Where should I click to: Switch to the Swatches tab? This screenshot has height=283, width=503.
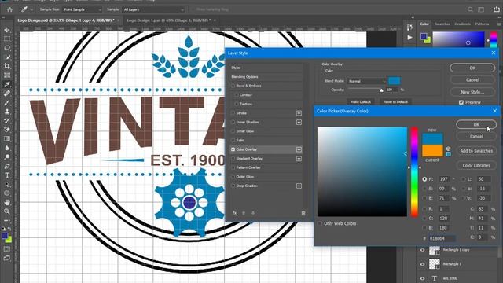pyautogui.click(x=442, y=24)
